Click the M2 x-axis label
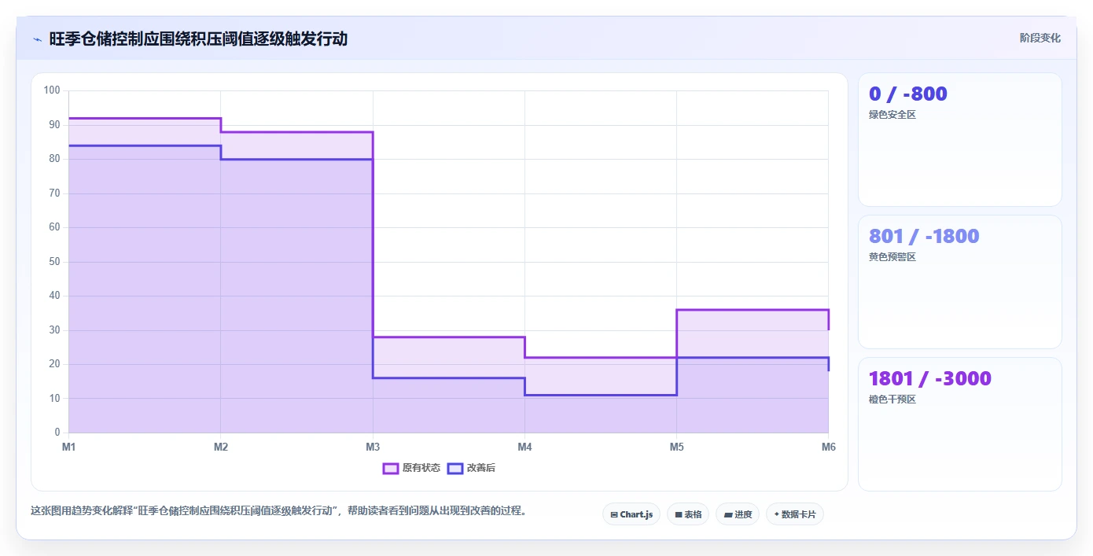Viewport: 1093px width, 556px height. tap(221, 447)
